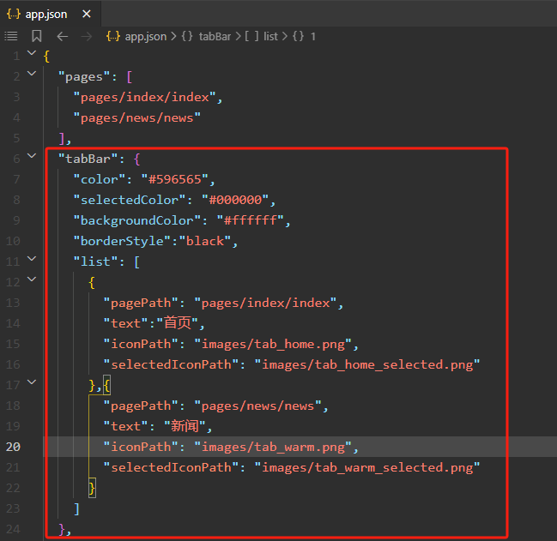This screenshot has height=541, width=557.
Task: Click the "selectedColor" key
Action: 130,200
